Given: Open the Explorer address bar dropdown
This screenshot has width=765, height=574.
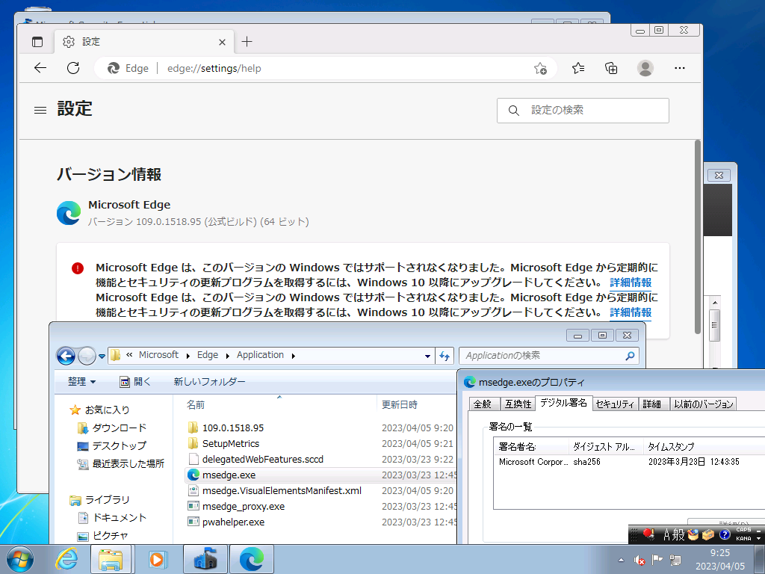Looking at the screenshot, I should coord(427,355).
